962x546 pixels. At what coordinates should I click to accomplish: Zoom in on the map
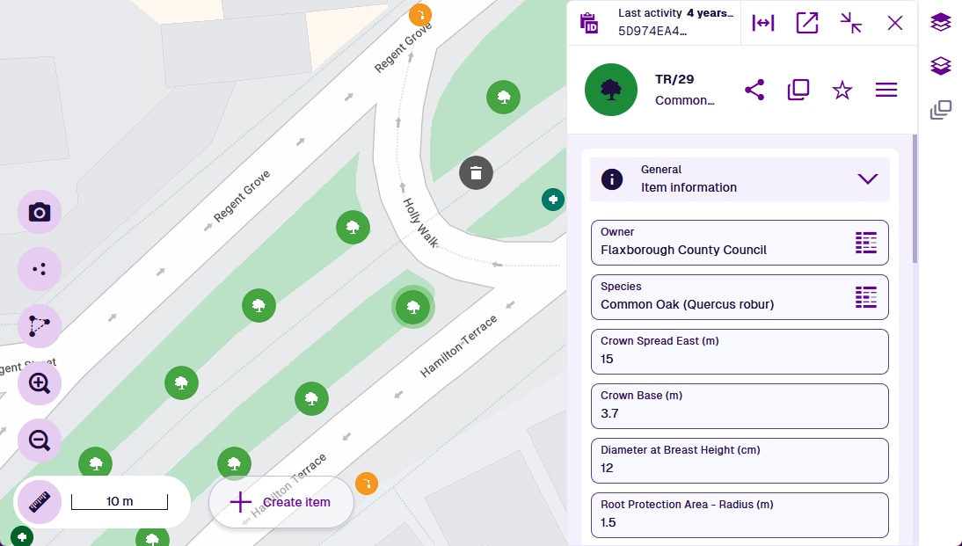[x=40, y=382]
